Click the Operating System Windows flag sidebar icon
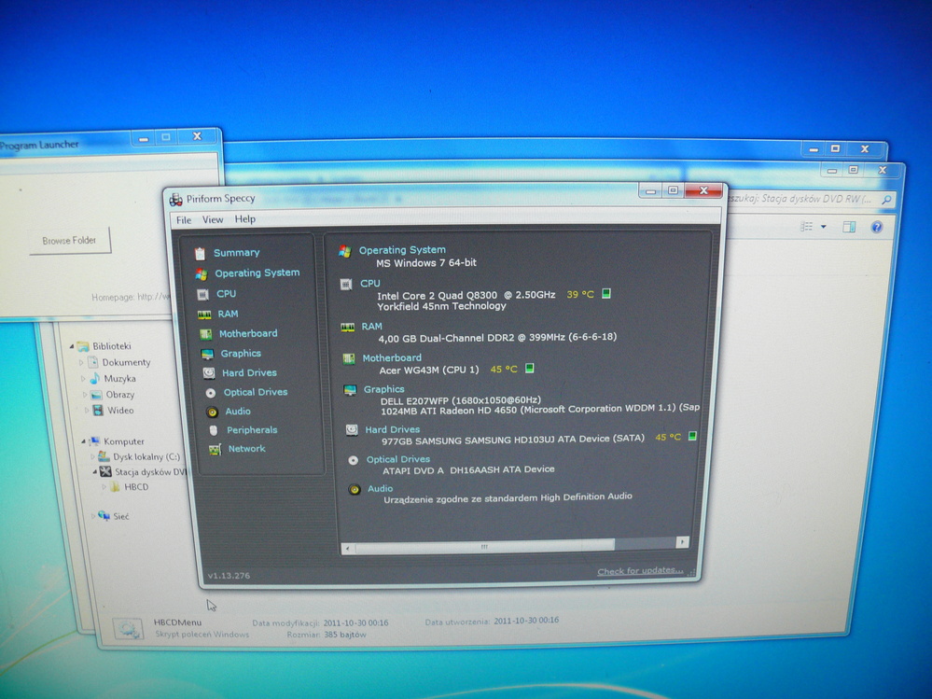The image size is (932, 699). coord(201,274)
